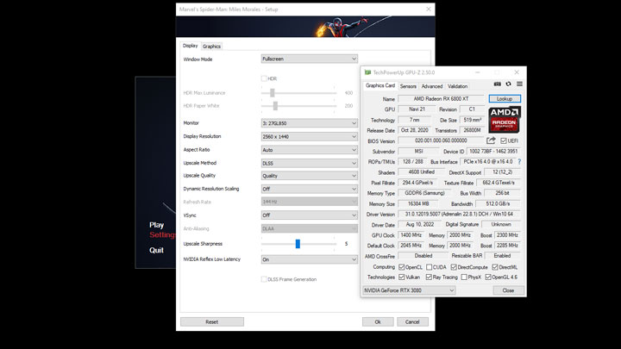Viewport: 621px width, 349px height.
Task: Toggle the OpenGL 4.6 checkbox
Action: [x=488, y=277]
